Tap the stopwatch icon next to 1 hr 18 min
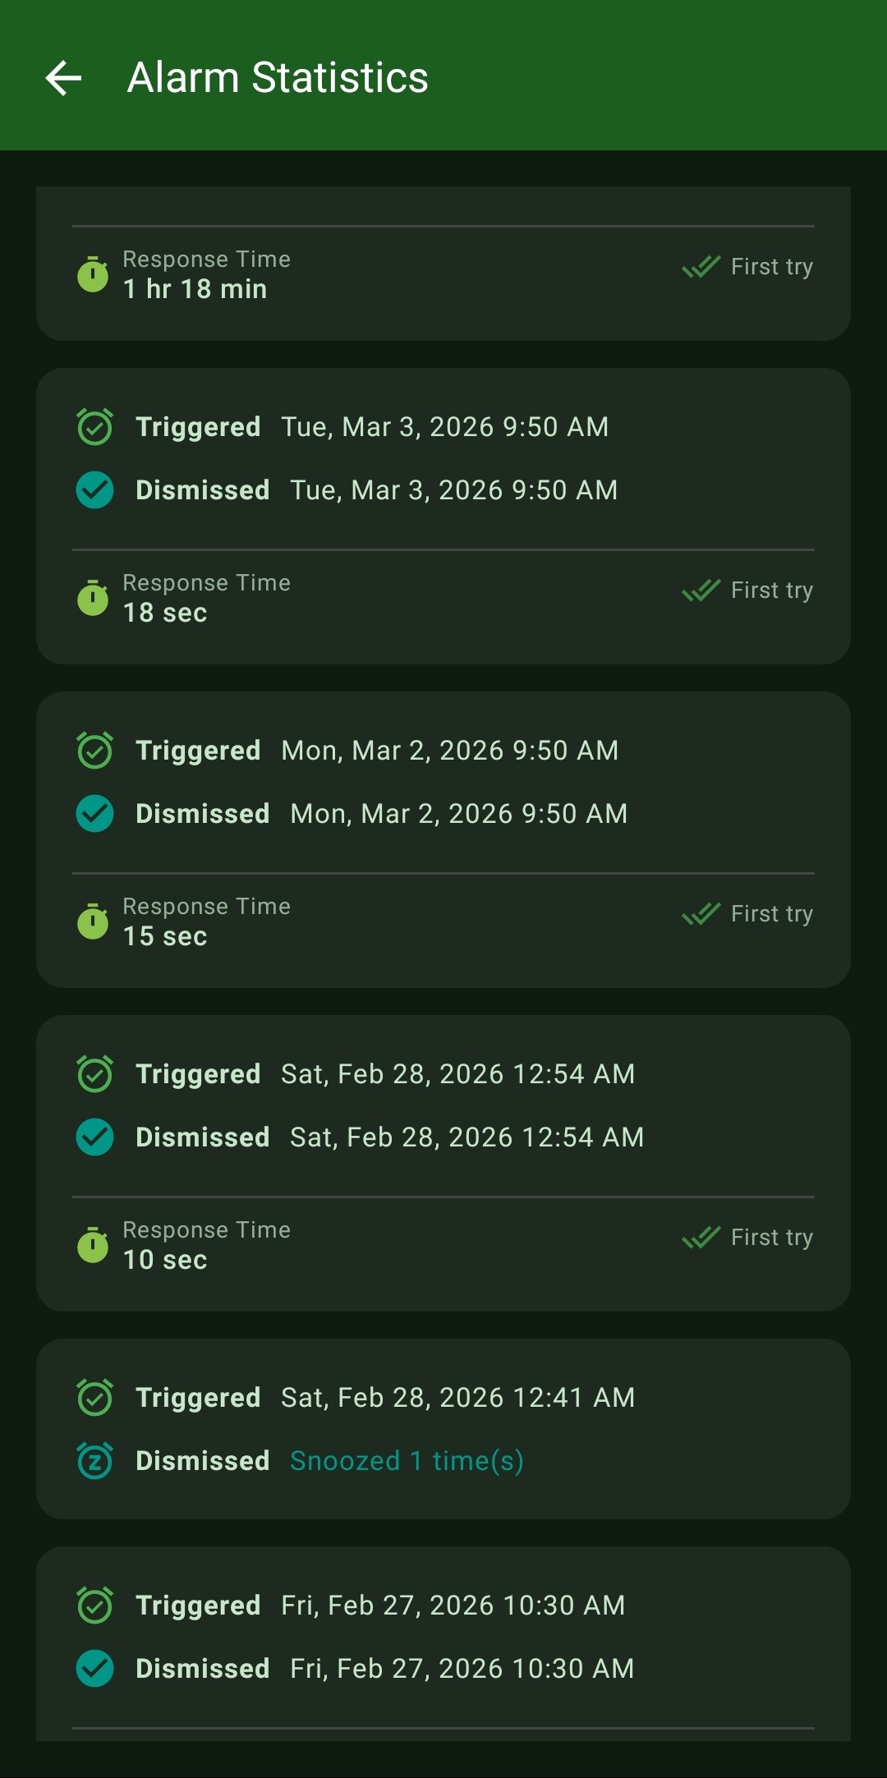The height and width of the screenshot is (1778, 887). (93, 274)
